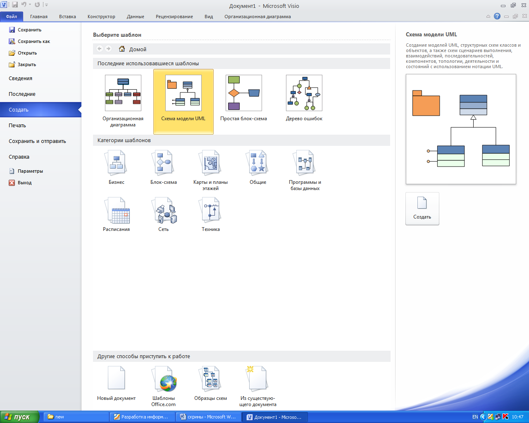Click the UML model preview thumbnail

461,129
